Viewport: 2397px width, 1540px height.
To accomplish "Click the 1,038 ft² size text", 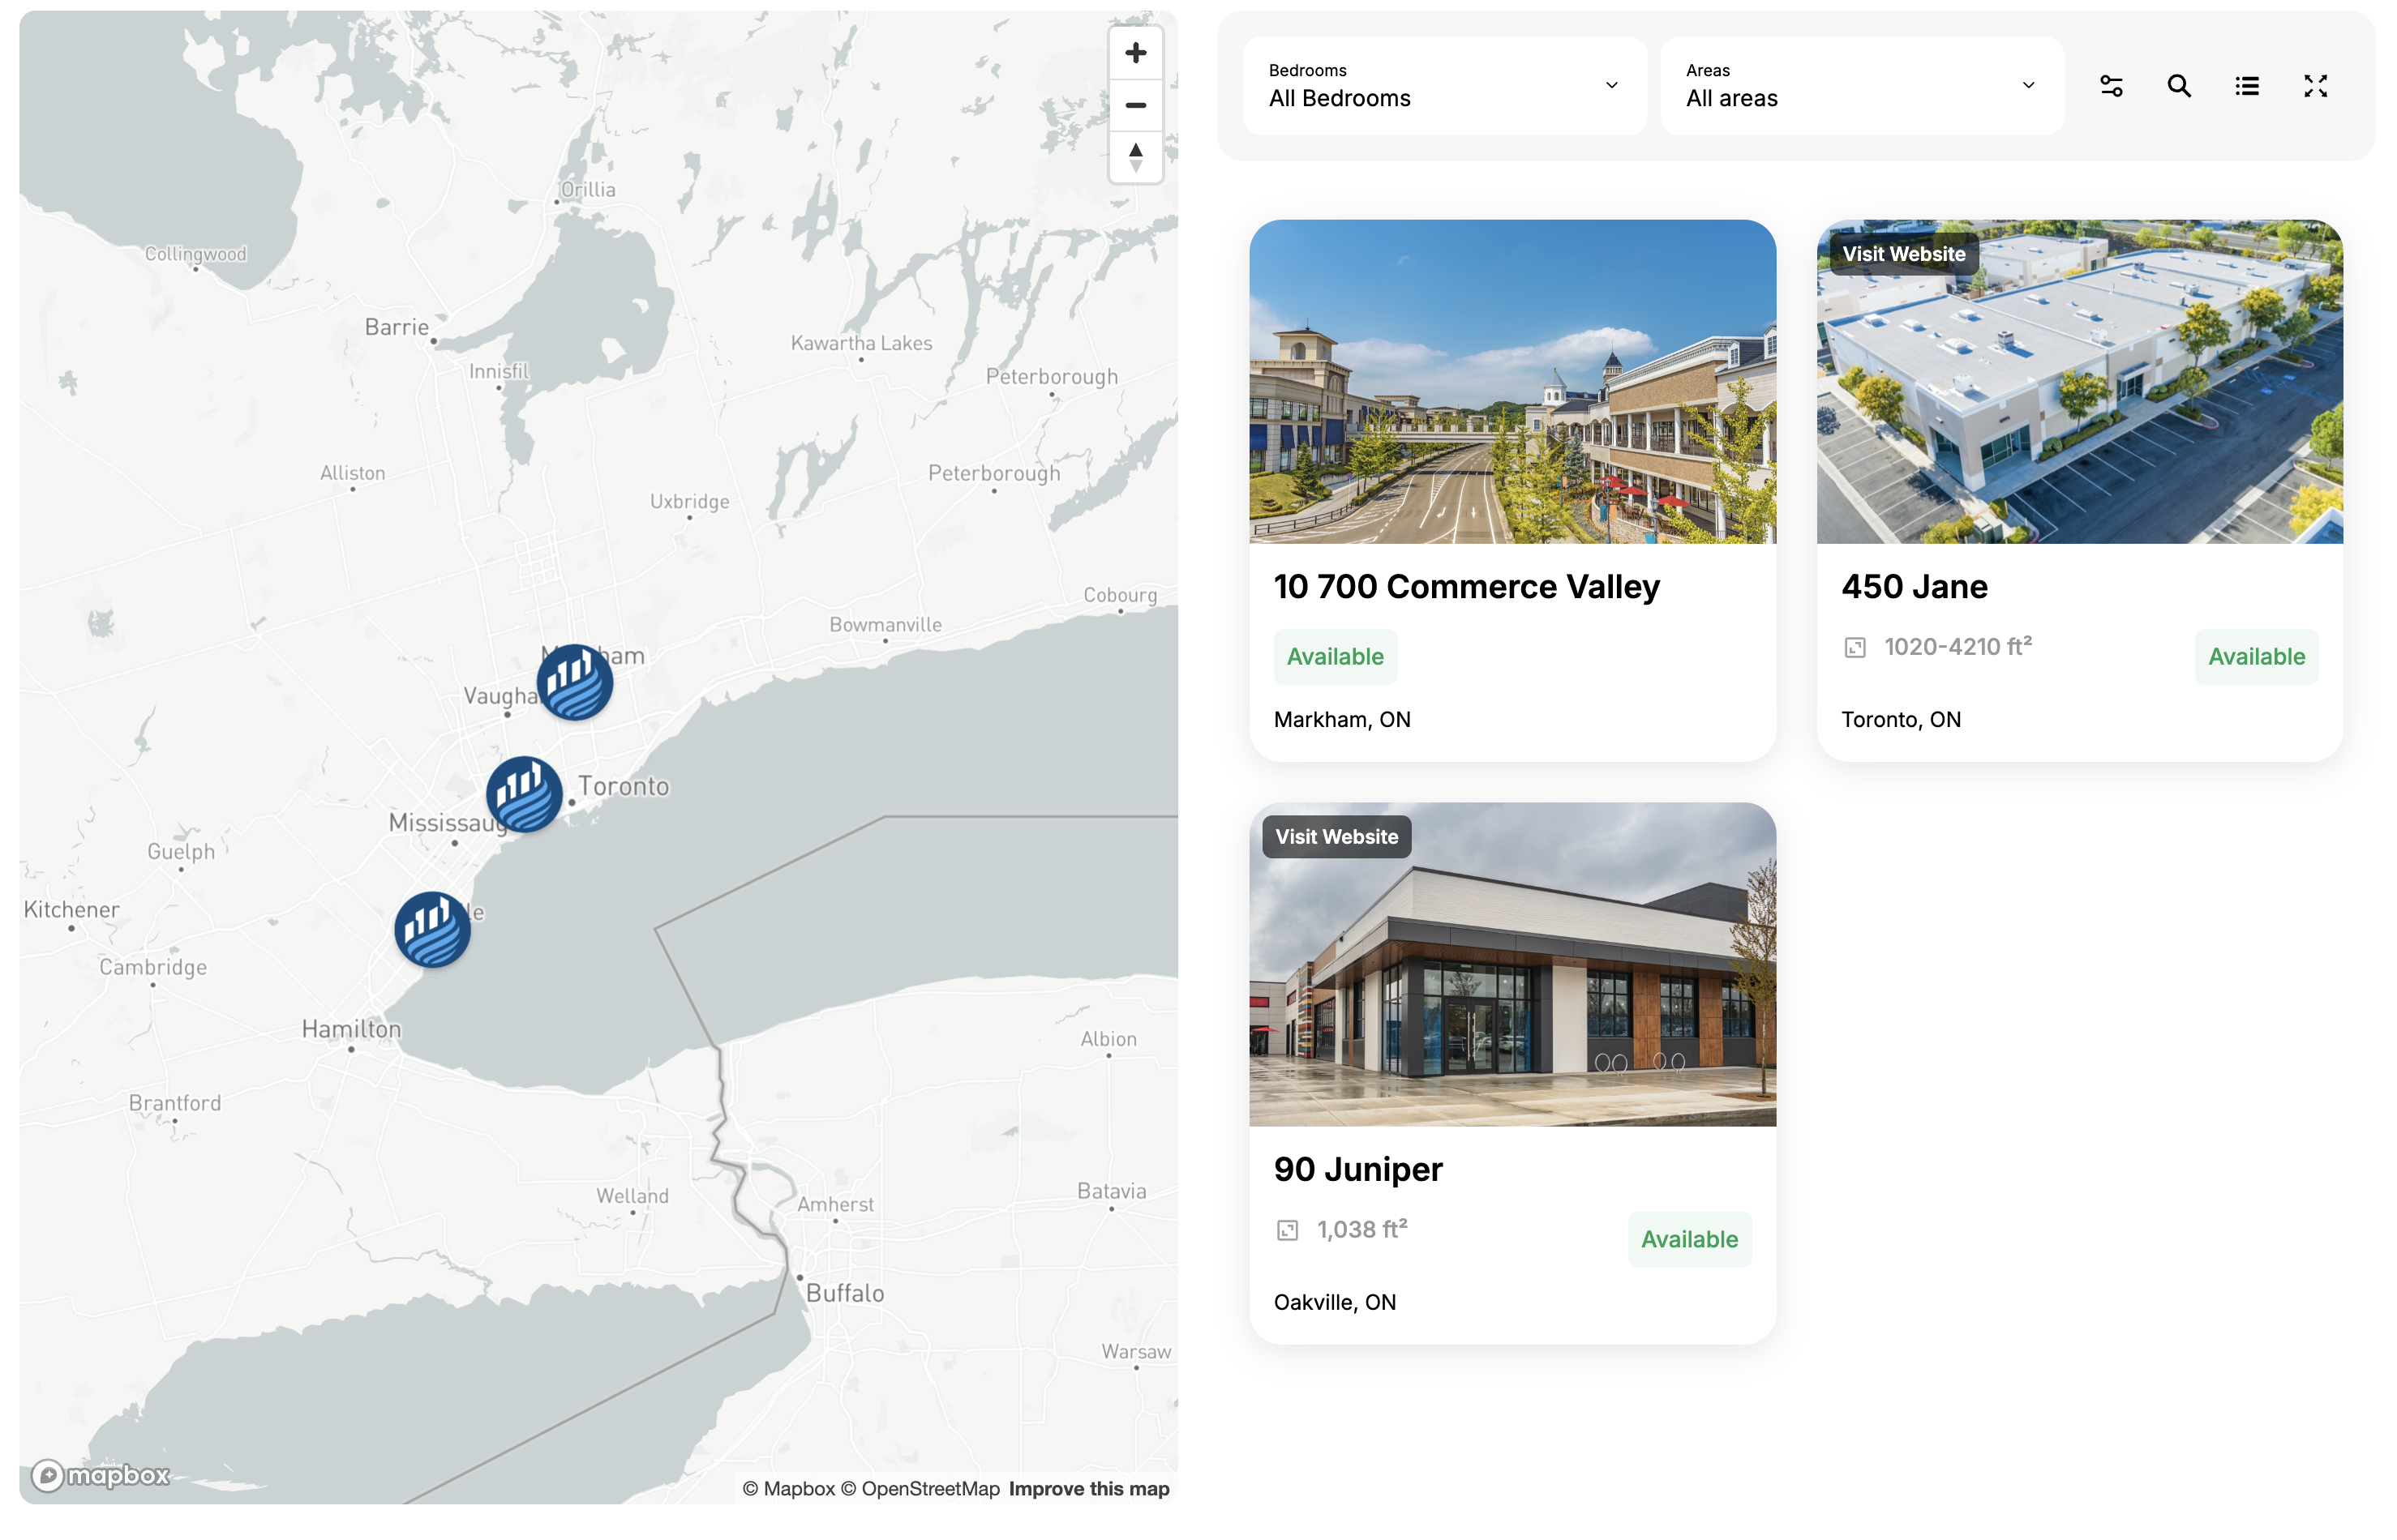I will [x=1361, y=1230].
